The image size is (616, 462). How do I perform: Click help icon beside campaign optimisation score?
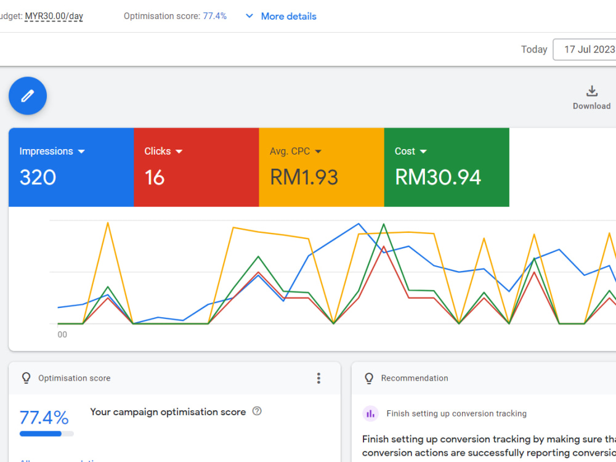pos(257,411)
